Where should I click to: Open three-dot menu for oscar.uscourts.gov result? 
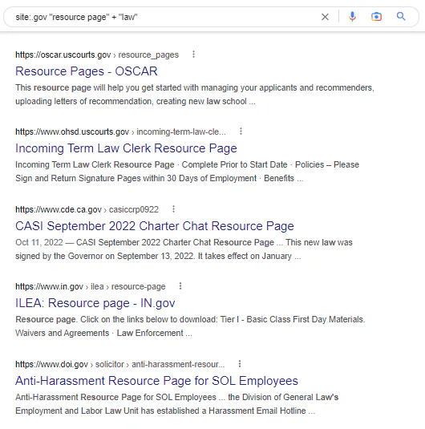pyautogui.click(x=193, y=55)
